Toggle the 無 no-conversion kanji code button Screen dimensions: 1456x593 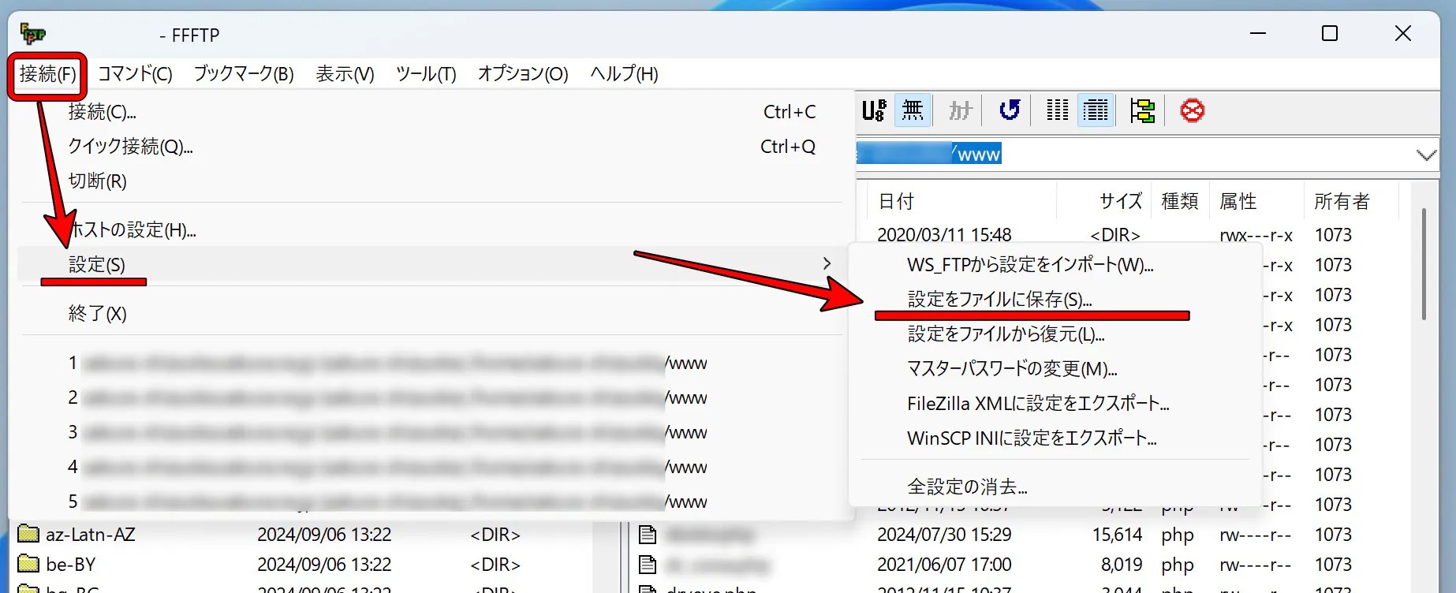(x=913, y=111)
